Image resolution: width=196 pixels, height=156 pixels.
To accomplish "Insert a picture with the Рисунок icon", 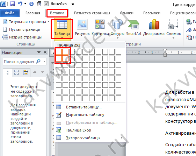I will pos(82,28).
